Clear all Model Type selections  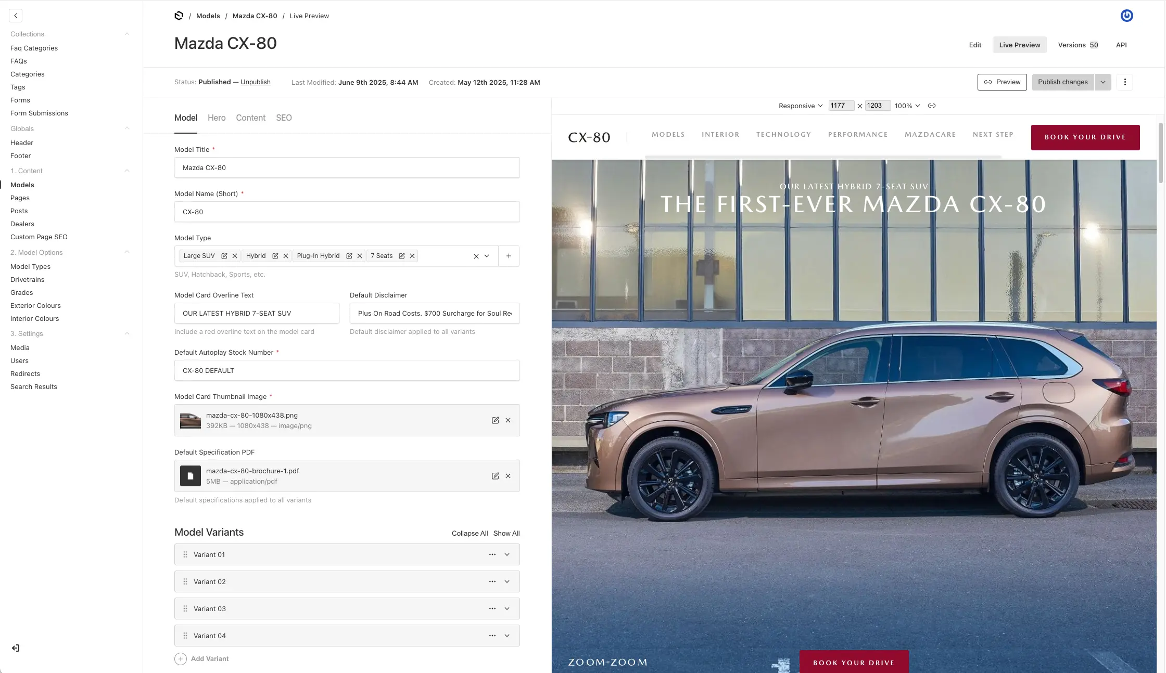(x=476, y=256)
